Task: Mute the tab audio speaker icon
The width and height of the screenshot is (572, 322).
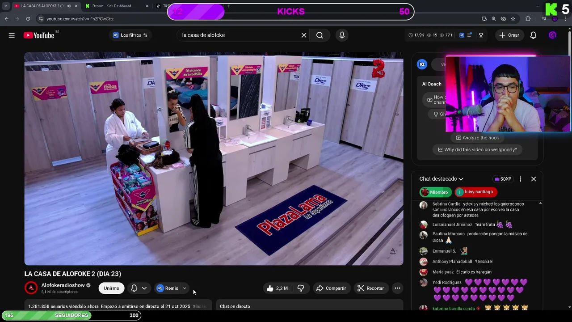Action: click(x=69, y=6)
